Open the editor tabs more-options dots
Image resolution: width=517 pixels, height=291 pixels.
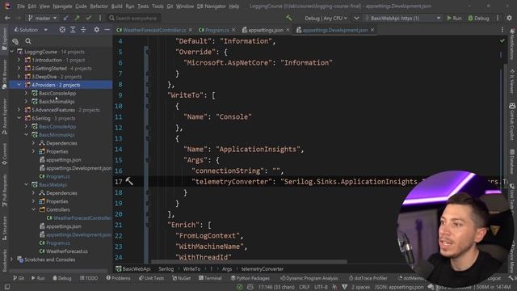coord(502,30)
